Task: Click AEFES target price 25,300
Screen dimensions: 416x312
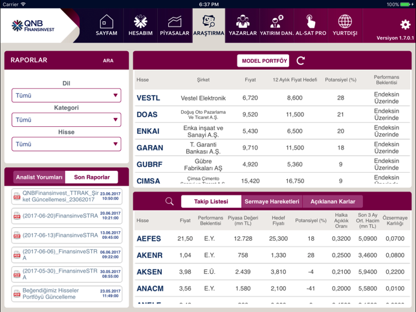Action: tap(278, 238)
